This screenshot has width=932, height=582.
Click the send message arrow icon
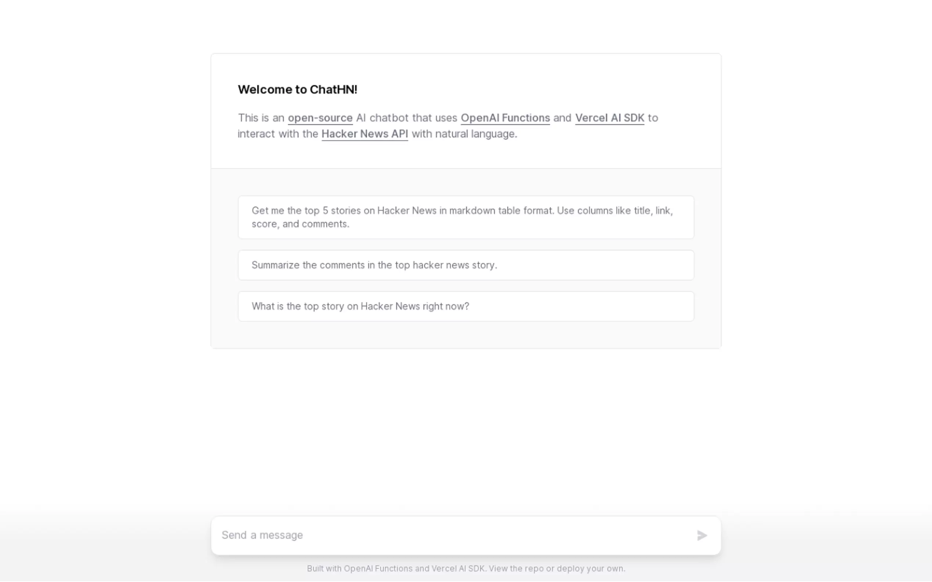[702, 535]
